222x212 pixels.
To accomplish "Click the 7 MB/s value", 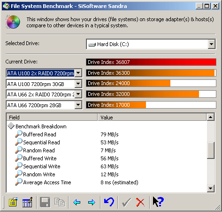I will coord(108,150).
